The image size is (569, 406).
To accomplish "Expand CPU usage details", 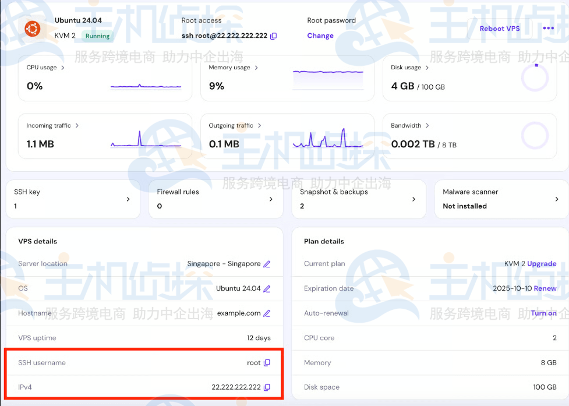I will point(63,68).
